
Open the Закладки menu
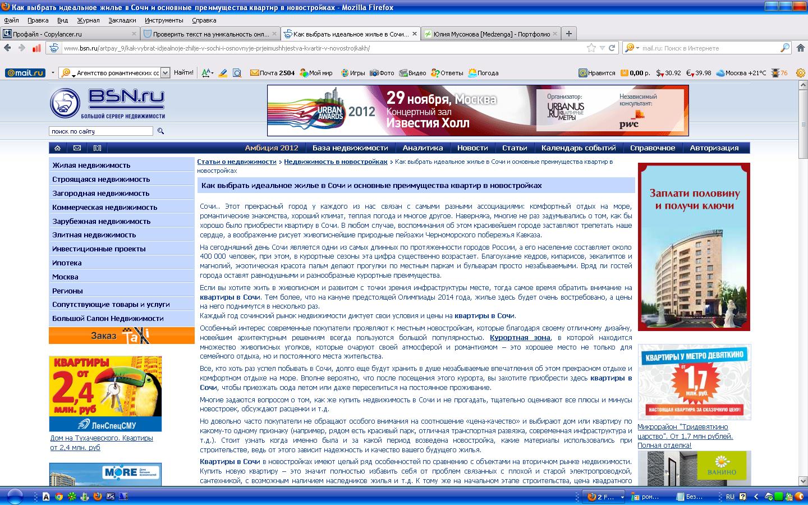122,20
